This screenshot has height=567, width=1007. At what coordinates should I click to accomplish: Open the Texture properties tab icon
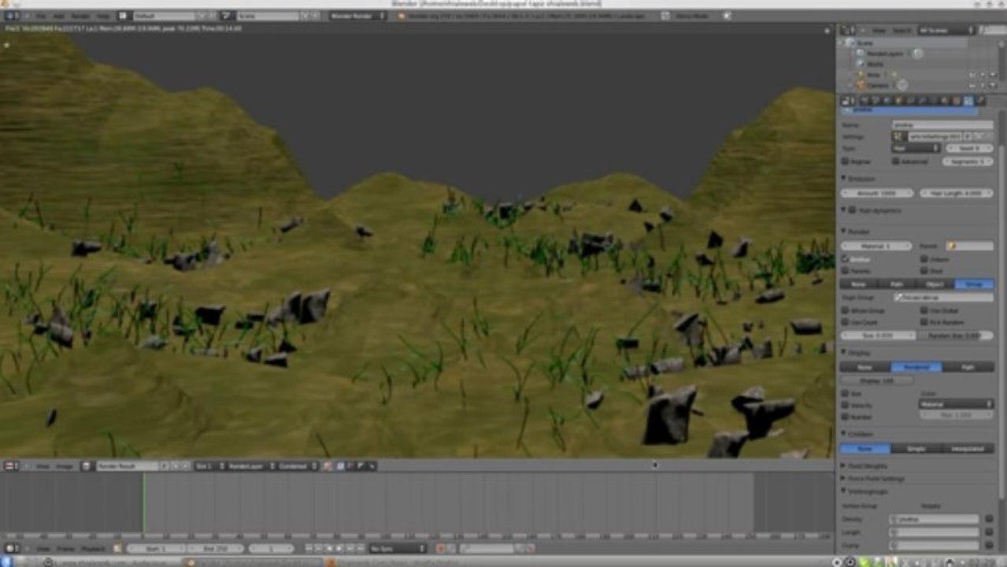click(957, 101)
